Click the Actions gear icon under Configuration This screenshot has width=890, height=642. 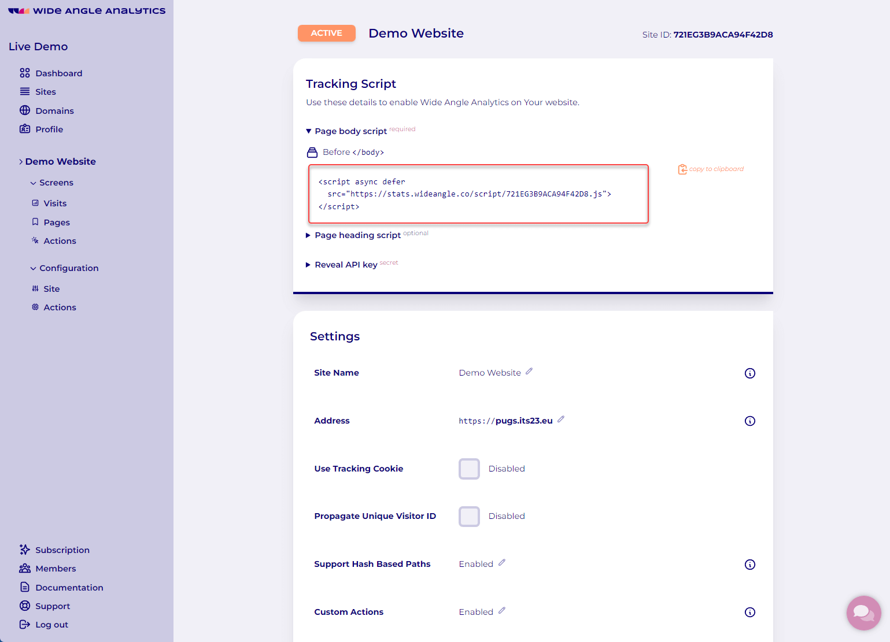click(x=35, y=307)
